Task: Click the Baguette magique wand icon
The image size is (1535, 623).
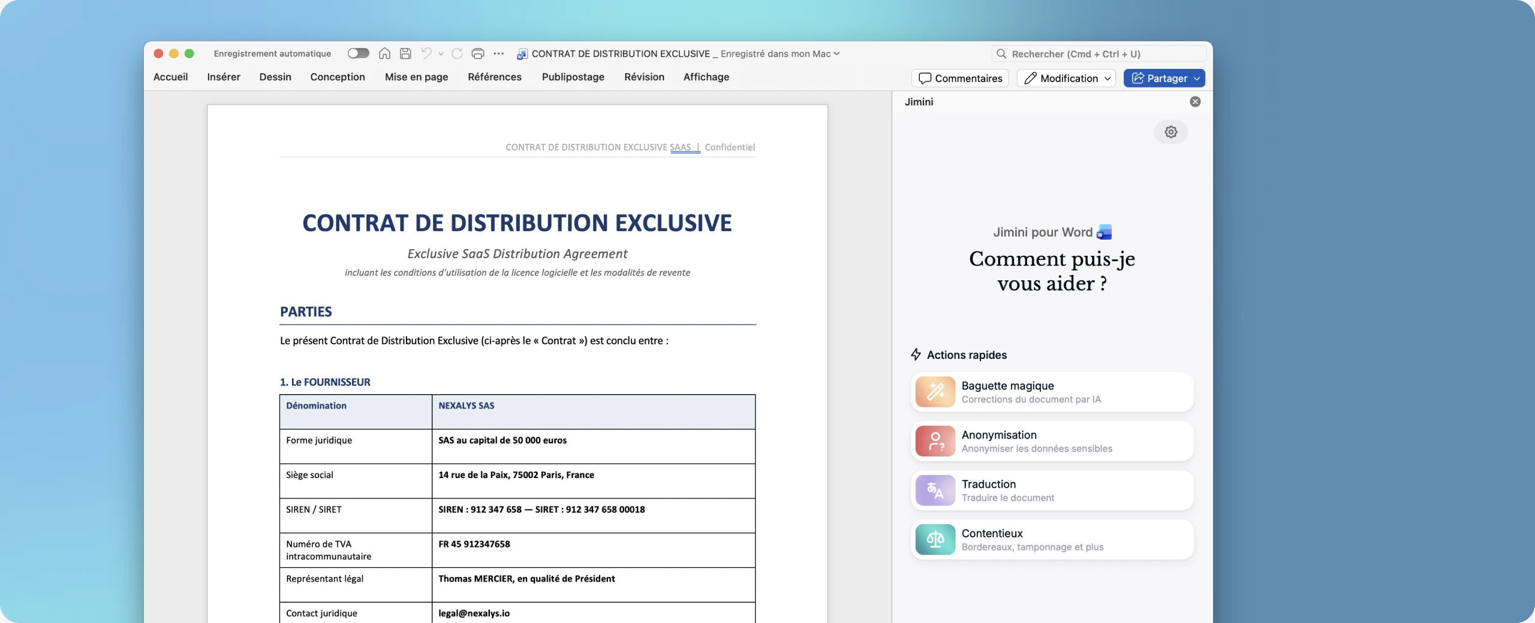Action: point(935,392)
